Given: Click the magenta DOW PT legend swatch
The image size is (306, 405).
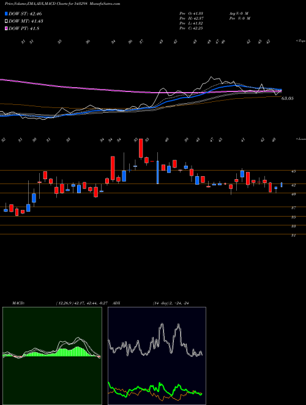Looking at the screenshot, I should [x=6, y=29].
